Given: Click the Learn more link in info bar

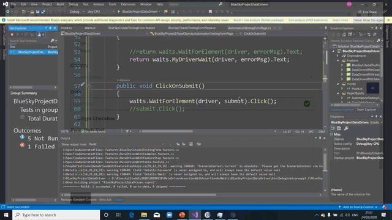Looking at the screenshot, I should point(340,20).
